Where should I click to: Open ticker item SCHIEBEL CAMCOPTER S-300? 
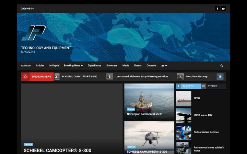click(79, 77)
